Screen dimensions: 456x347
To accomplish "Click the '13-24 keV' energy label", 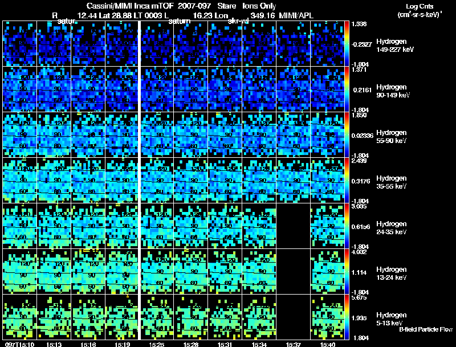I will pyautogui.click(x=392, y=277).
